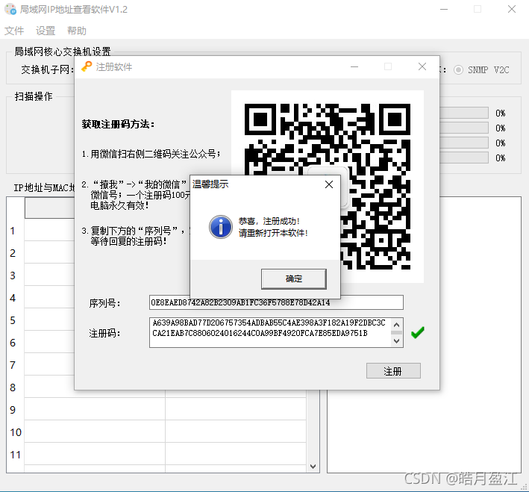Viewport: 529px width, 492px height.
Task: Click the green checkmark next to 注册码
Action: (418, 333)
